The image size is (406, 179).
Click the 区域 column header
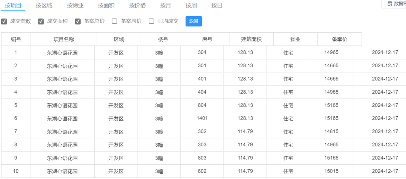(119, 39)
